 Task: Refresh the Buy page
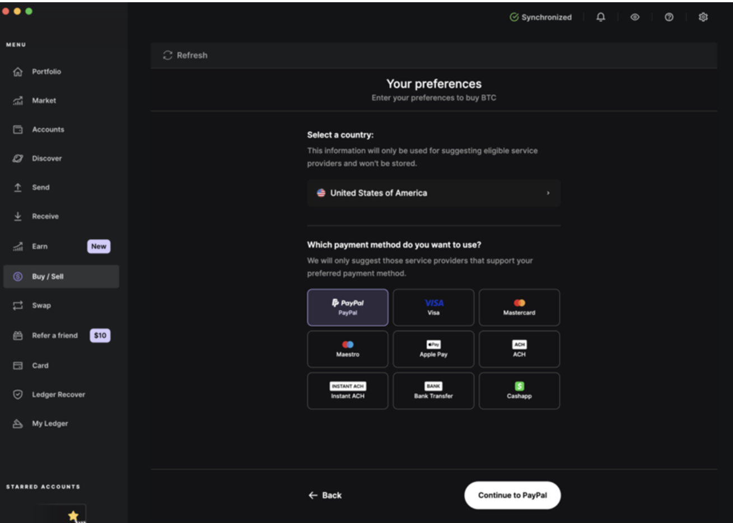click(185, 55)
